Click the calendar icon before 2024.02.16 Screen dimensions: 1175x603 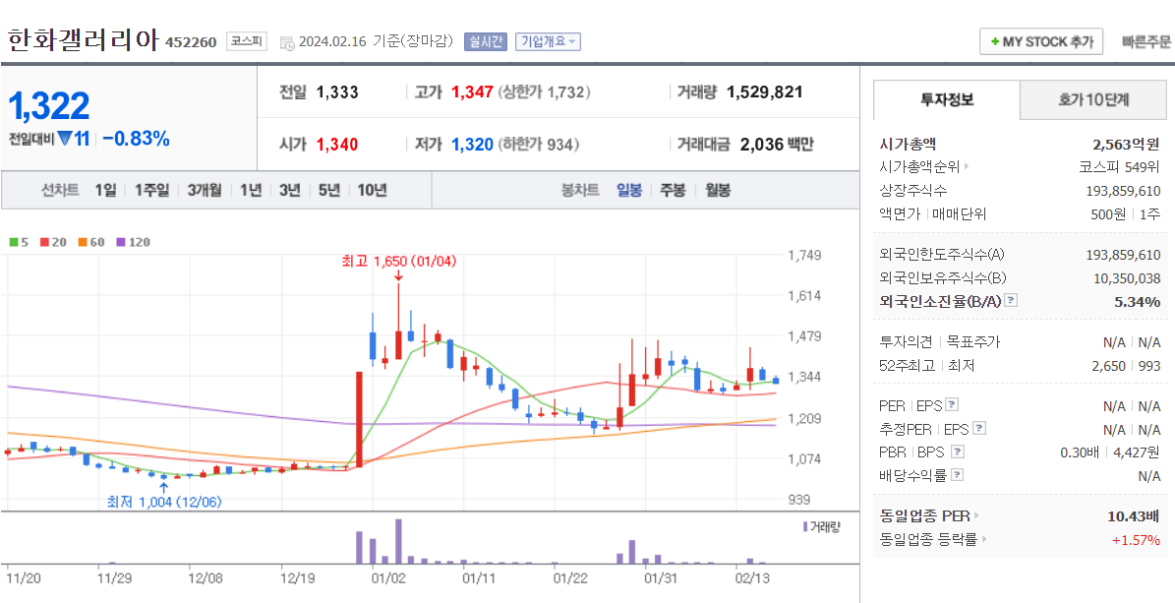(x=287, y=42)
